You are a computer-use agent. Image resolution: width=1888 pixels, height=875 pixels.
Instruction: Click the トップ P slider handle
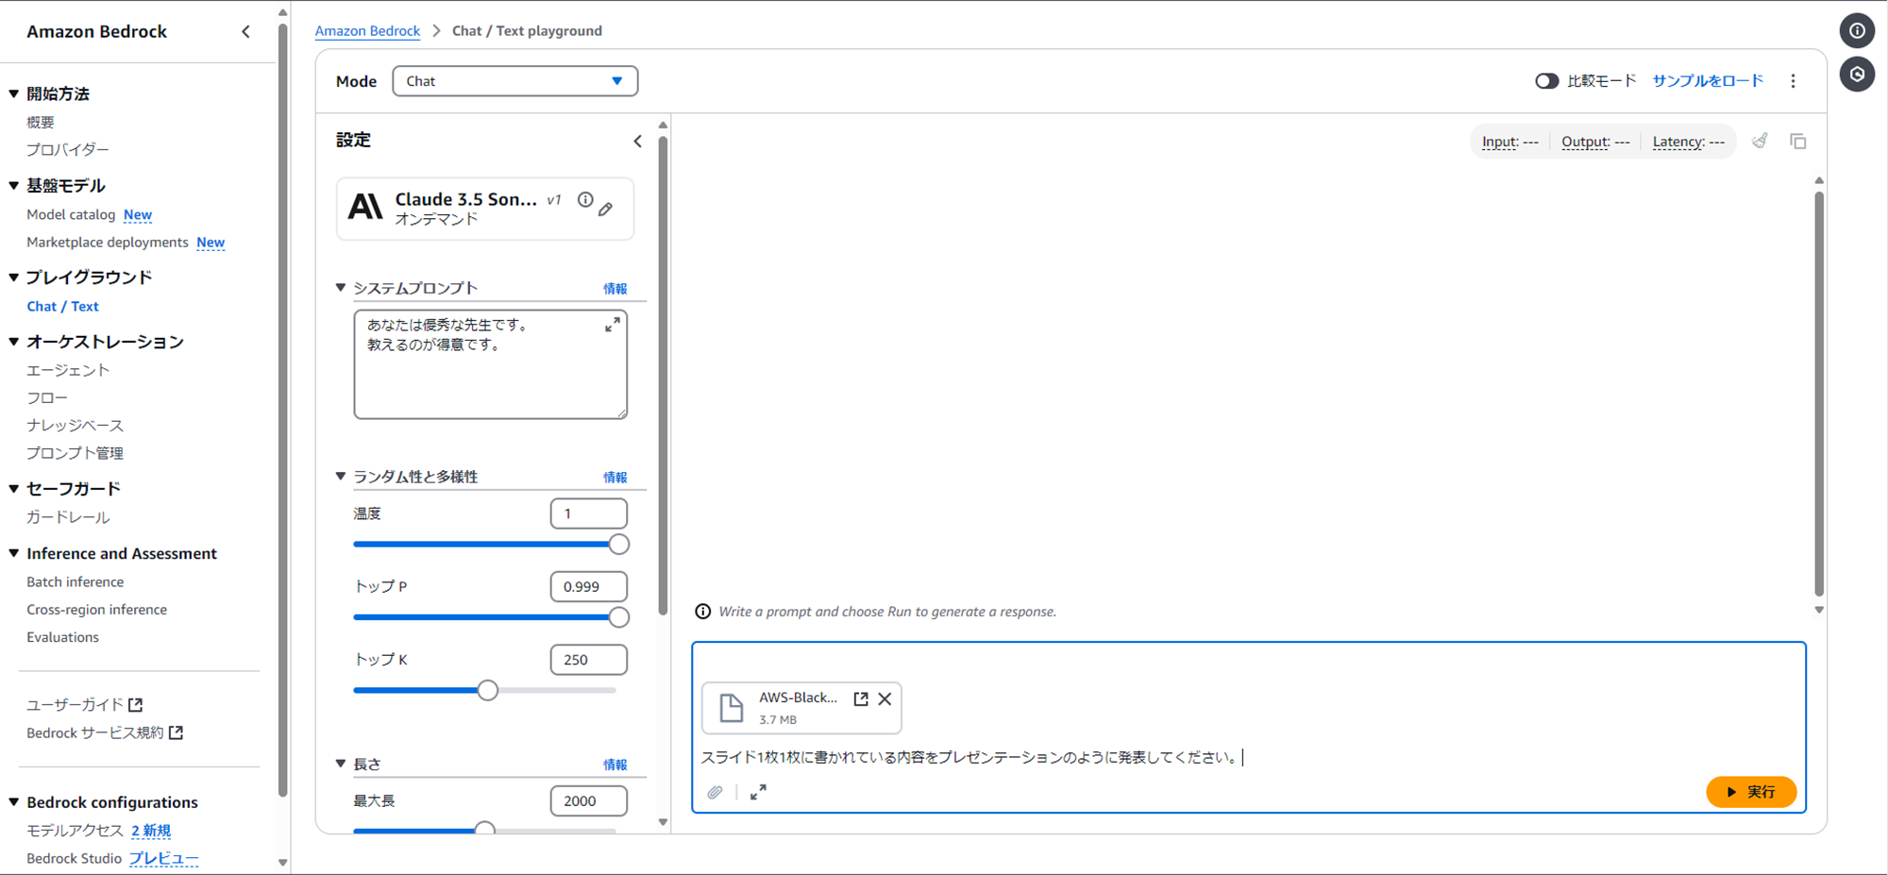click(618, 617)
